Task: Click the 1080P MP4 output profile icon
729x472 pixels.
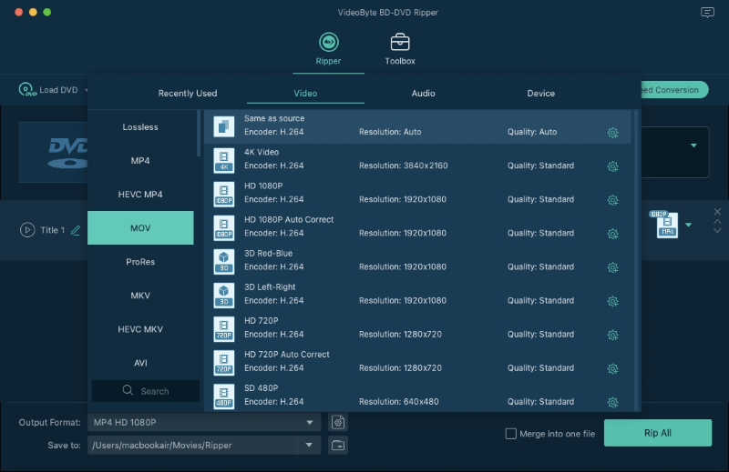Action: click(x=665, y=224)
